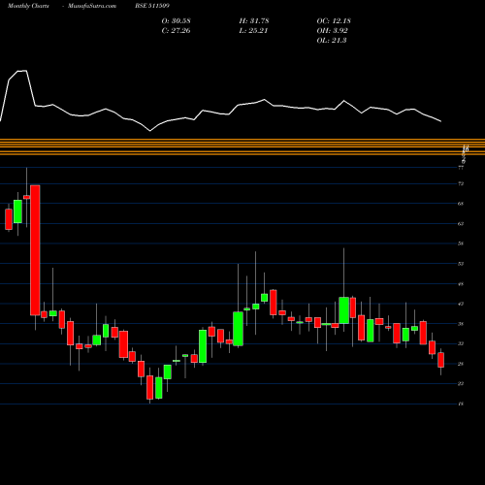Click the last red candlestick at chart end
The image size is (485, 485).
[440, 360]
